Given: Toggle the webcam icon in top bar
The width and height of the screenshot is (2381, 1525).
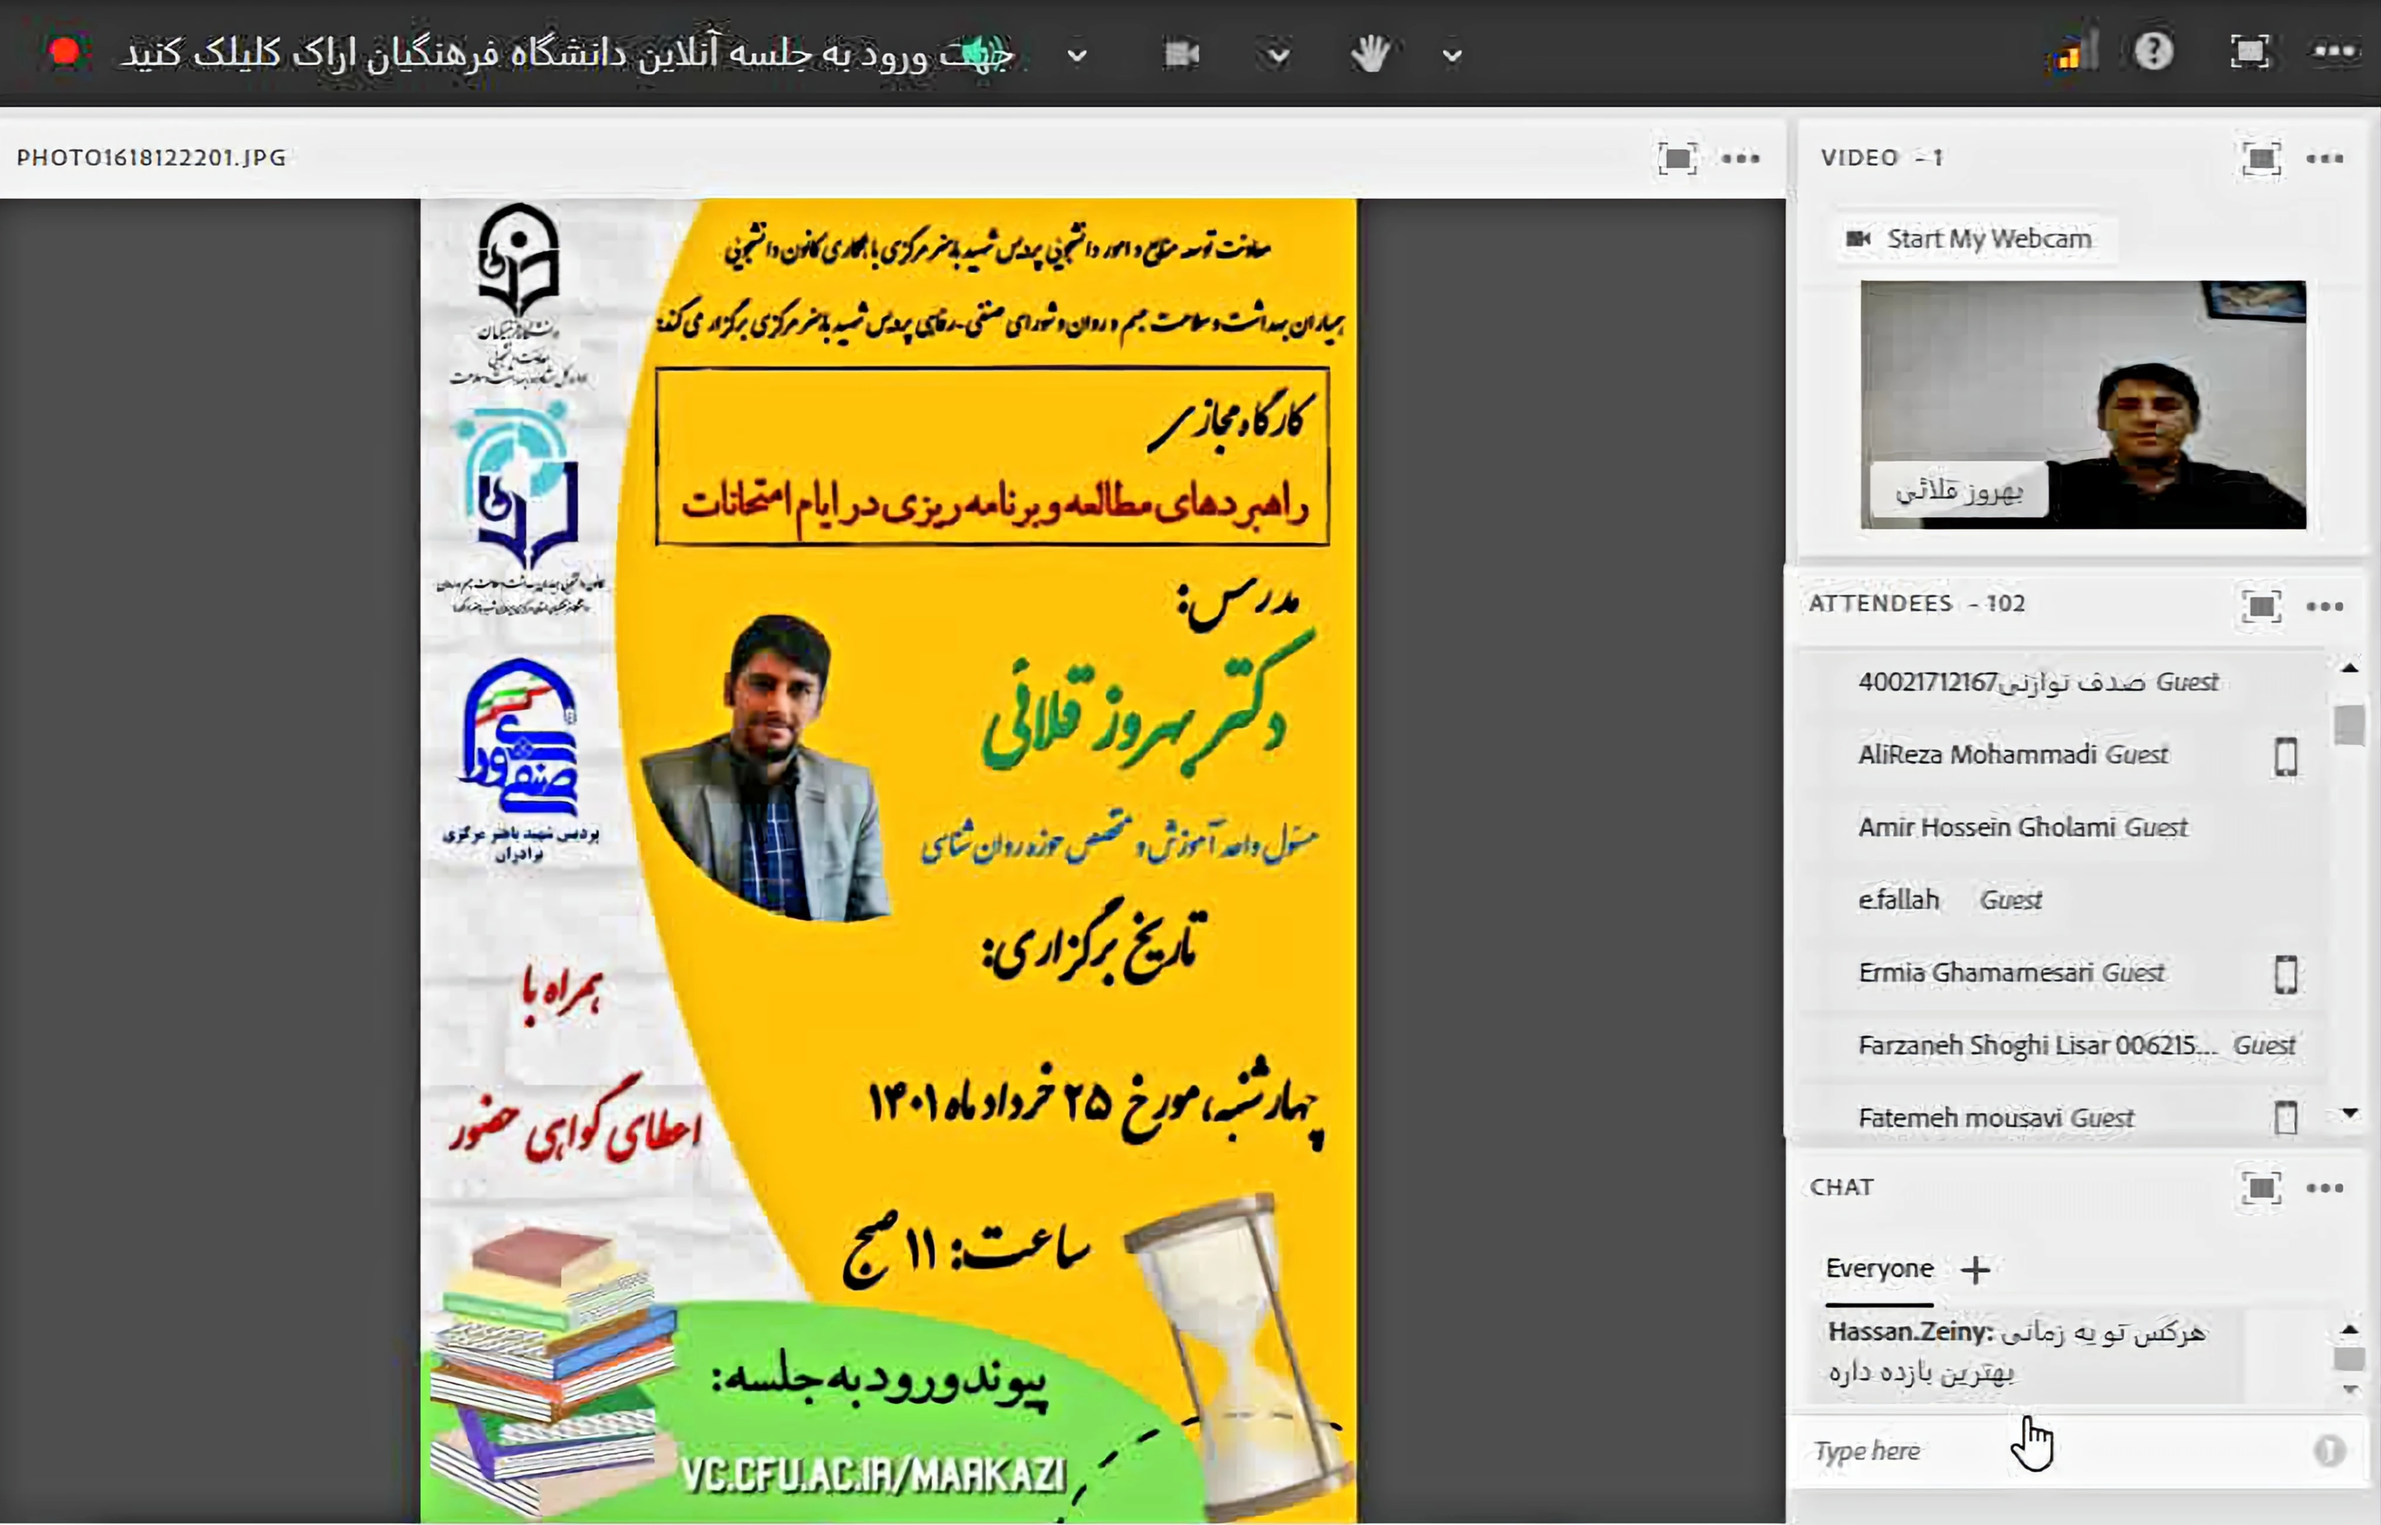Looking at the screenshot, I should pos(1181,53).
